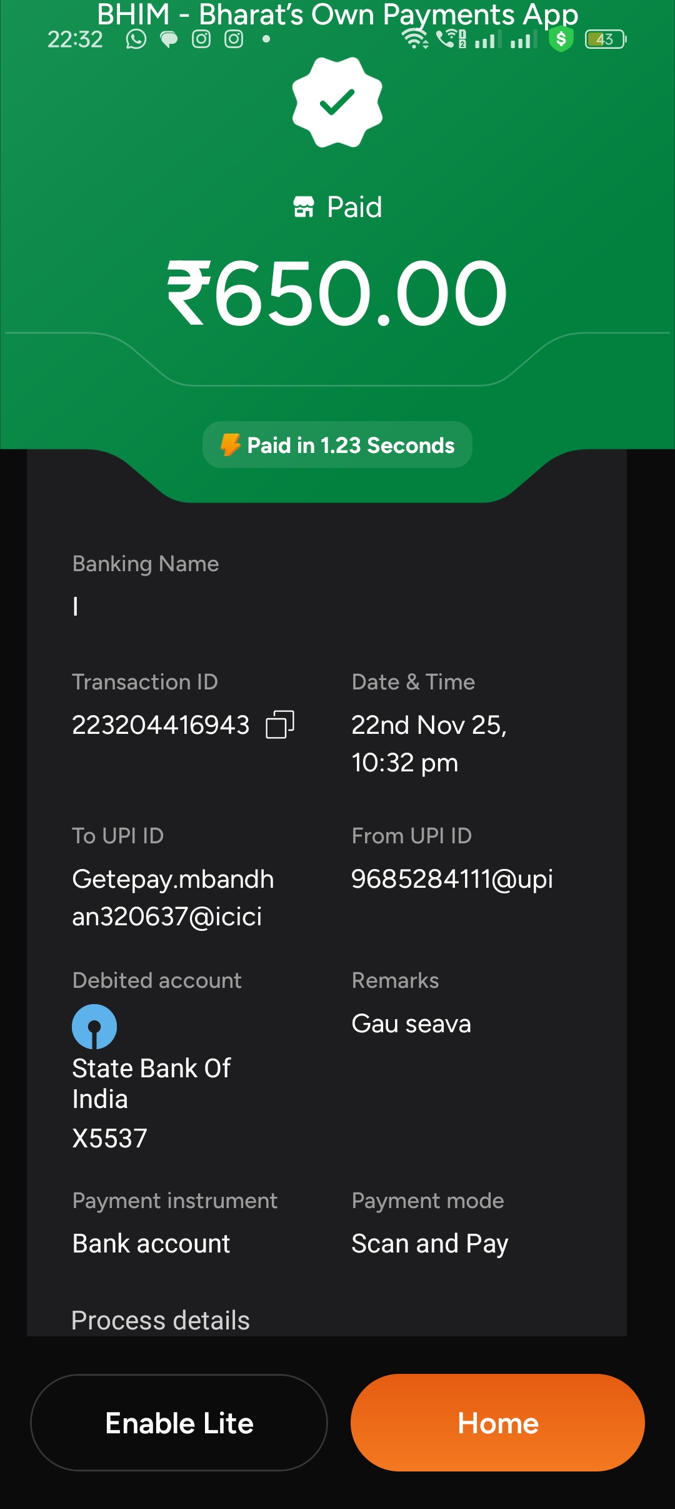Tap the State Bank of India logo
Screen dimensions: 675x1509
(94, 1027)
